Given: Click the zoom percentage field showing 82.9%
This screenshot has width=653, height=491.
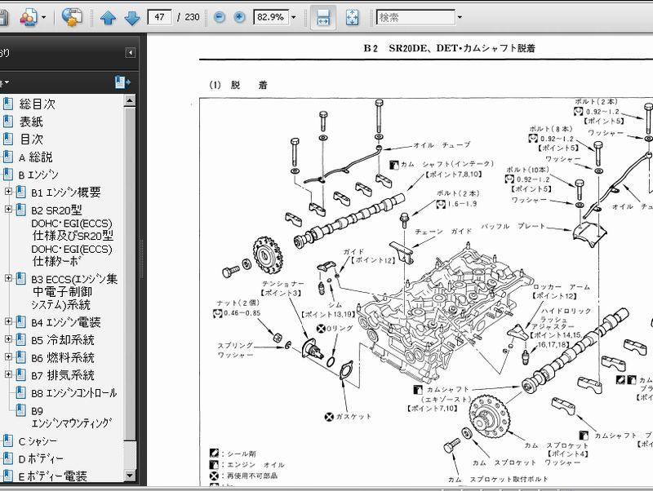Looking at the screenshot, I should click(271, 17).
